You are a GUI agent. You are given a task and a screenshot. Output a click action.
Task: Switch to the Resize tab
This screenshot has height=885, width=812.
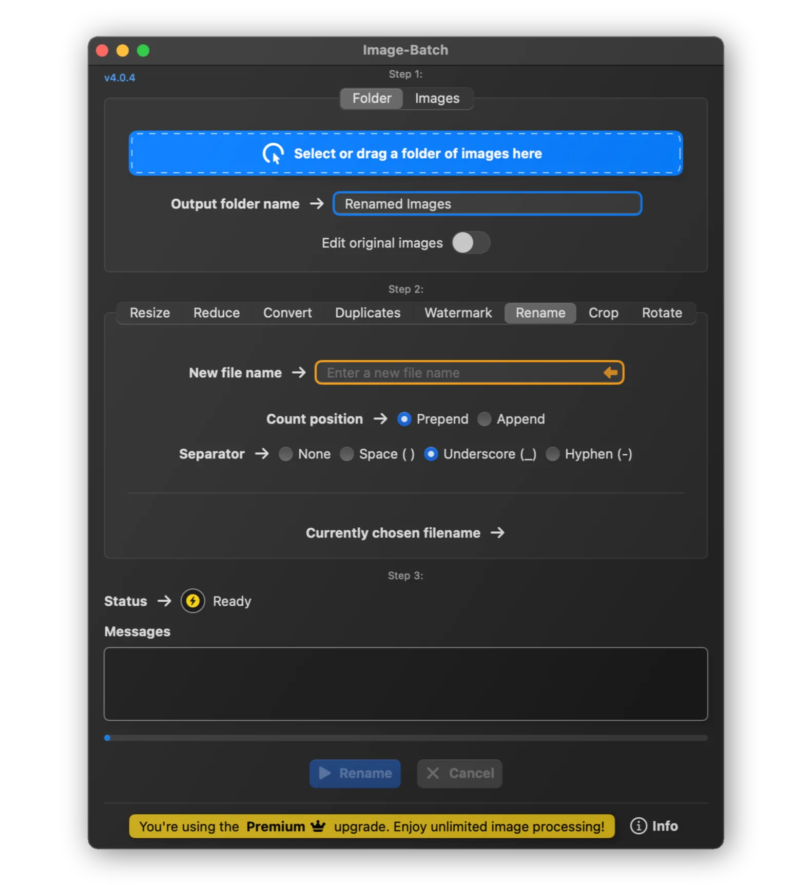pos(149,313)
